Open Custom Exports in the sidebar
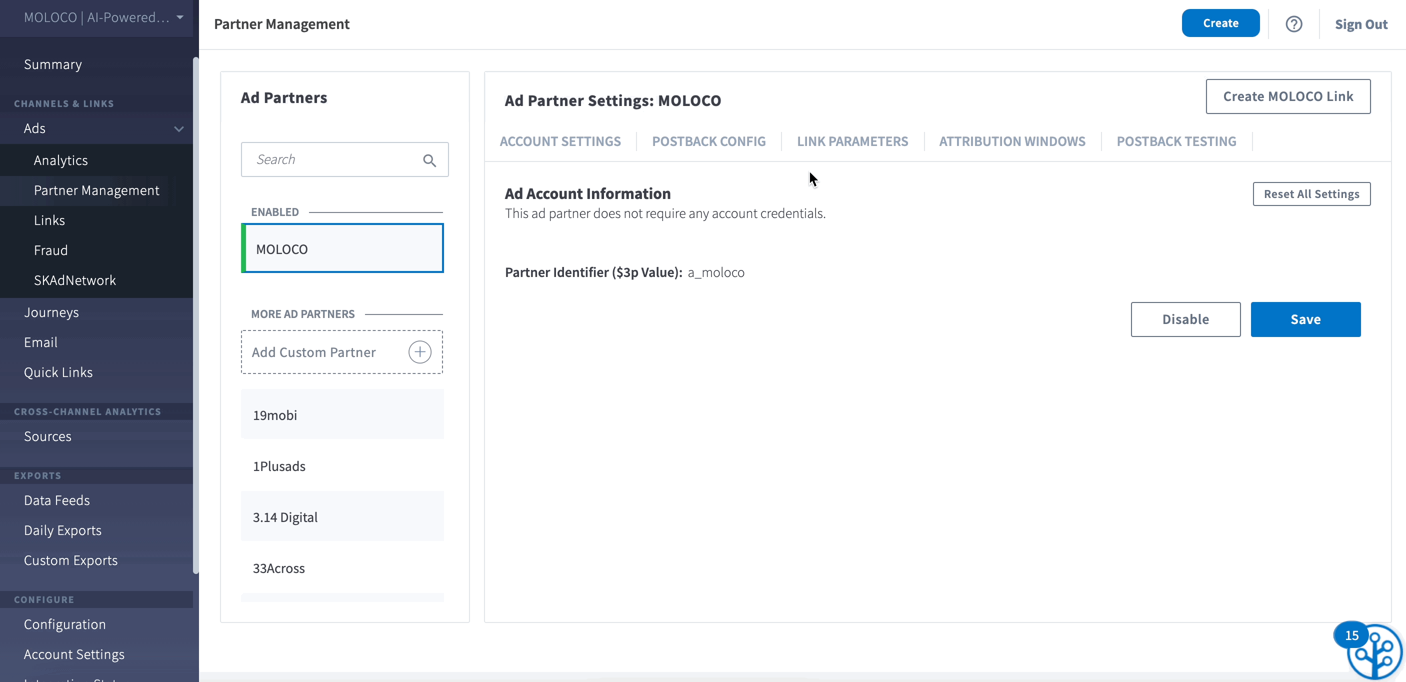Screen dimensions: 1406x682 (71, 560)
